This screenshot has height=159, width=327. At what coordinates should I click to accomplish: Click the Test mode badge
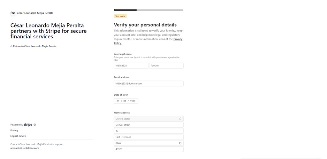(x=120, y=16)
